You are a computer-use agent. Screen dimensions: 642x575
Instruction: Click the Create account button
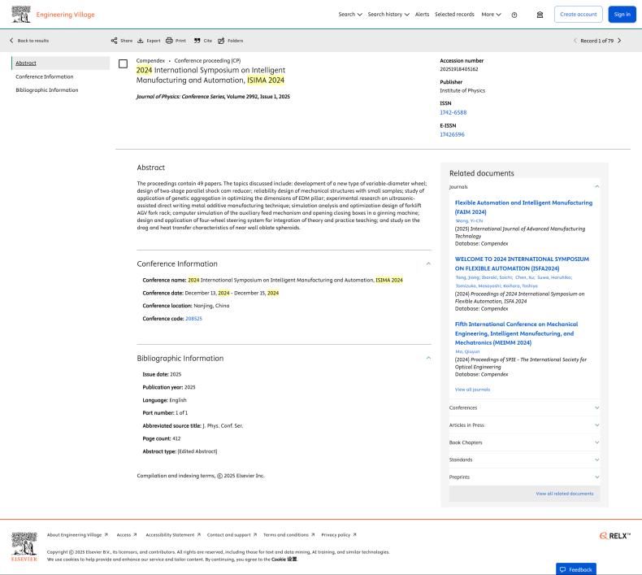tap(577, 15)
